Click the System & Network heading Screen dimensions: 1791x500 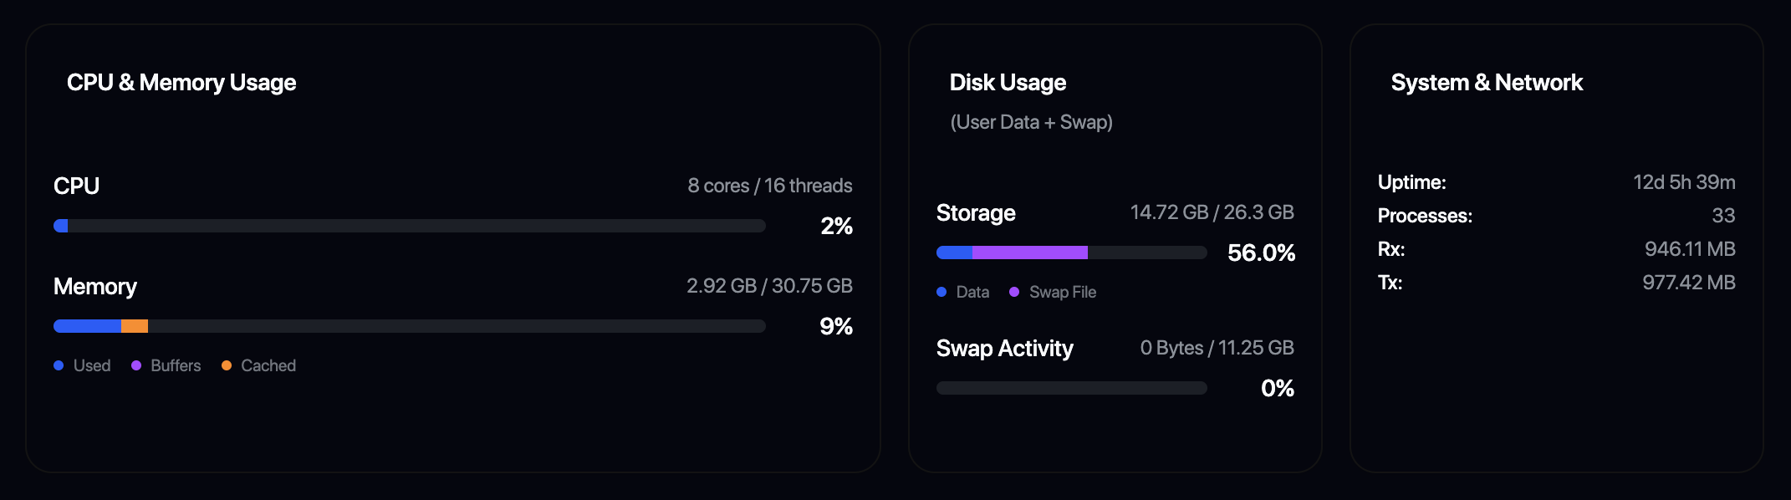click(1487, 83)
